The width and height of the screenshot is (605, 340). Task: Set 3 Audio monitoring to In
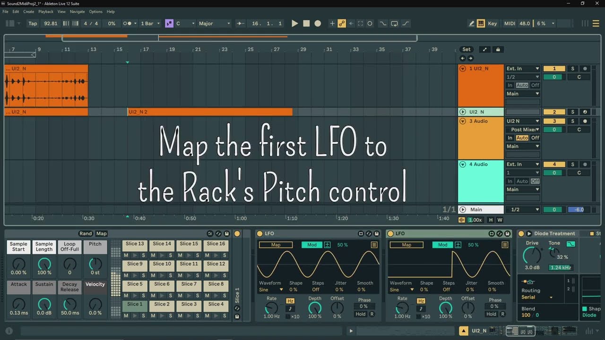pyautogui.click(x=510, y=138)
